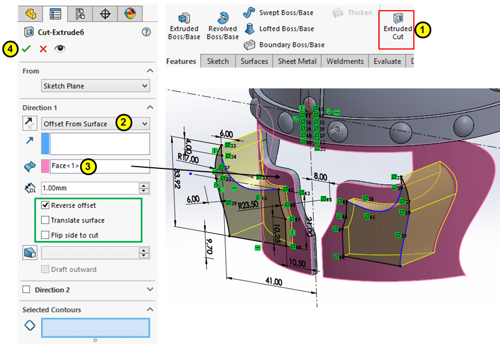The height and width of the screenshot is (344, 500).
Task: Collapse the Selected Contours section
Action: pos(149,310)
